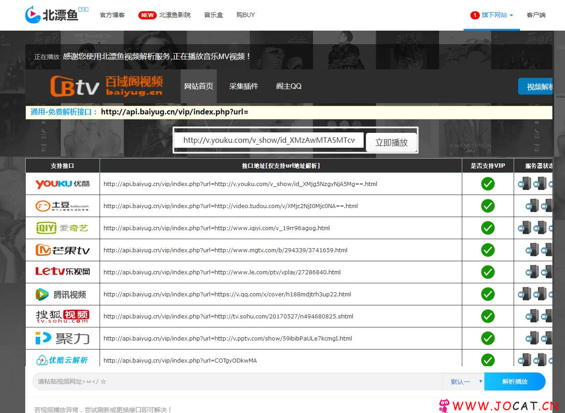Screen dimensions: 565x413
Task: Click the Tudou API URL text
Action: click(231, 206)
